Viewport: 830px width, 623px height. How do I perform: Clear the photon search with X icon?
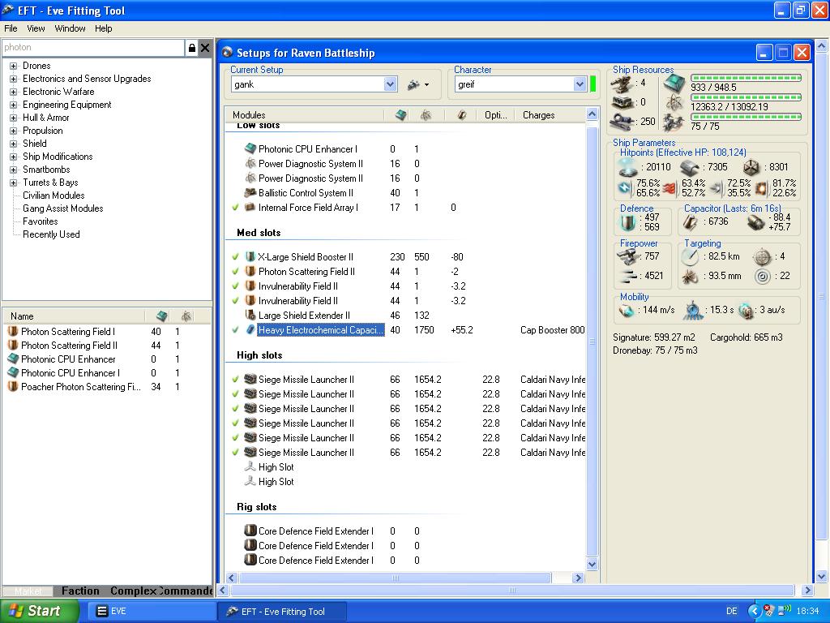coord(205,48)
